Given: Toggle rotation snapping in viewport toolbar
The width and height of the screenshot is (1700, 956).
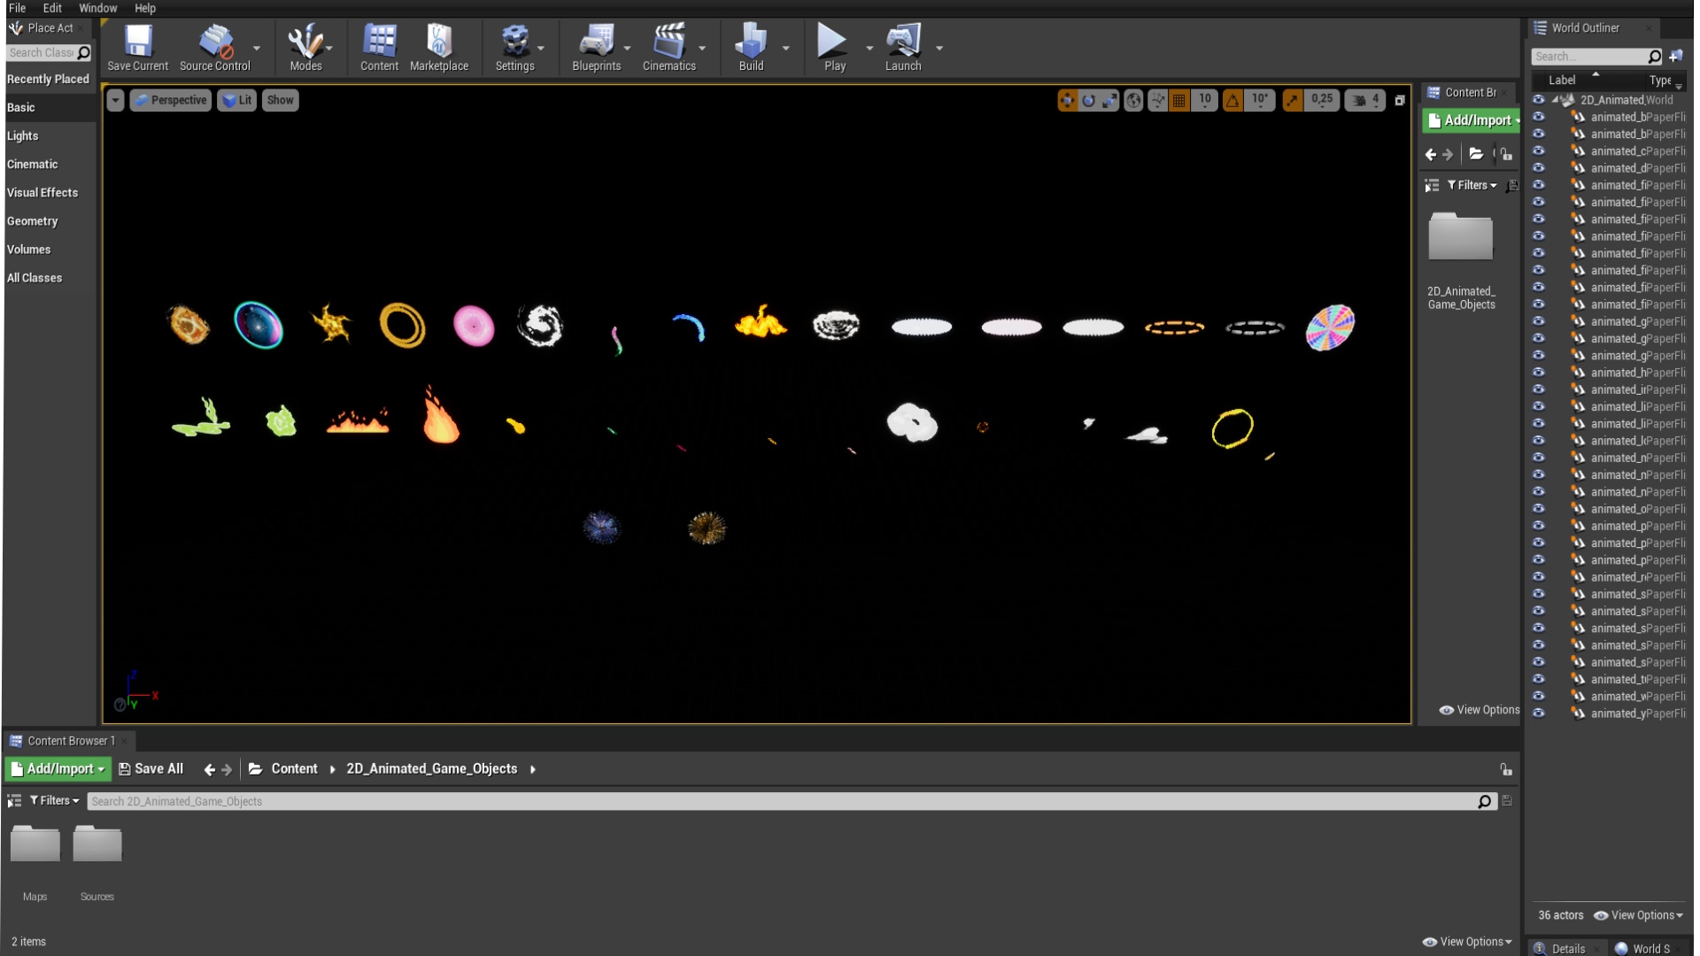Looking at the screenshot, I should [1232, 101].
